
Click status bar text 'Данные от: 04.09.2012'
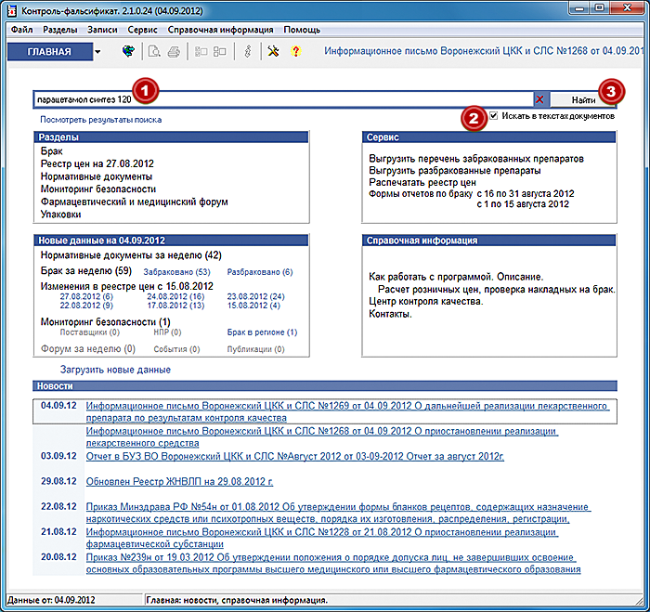pyautogui.click(x=51, y=600)
